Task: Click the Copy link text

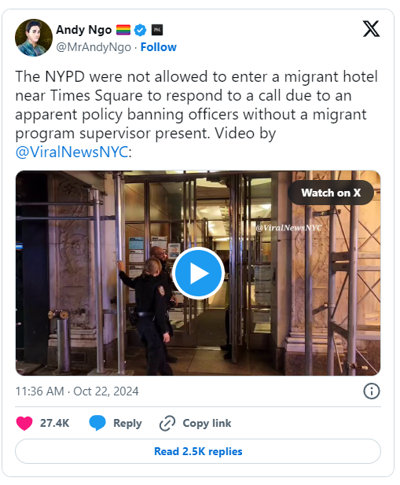Action: (207, 423)
